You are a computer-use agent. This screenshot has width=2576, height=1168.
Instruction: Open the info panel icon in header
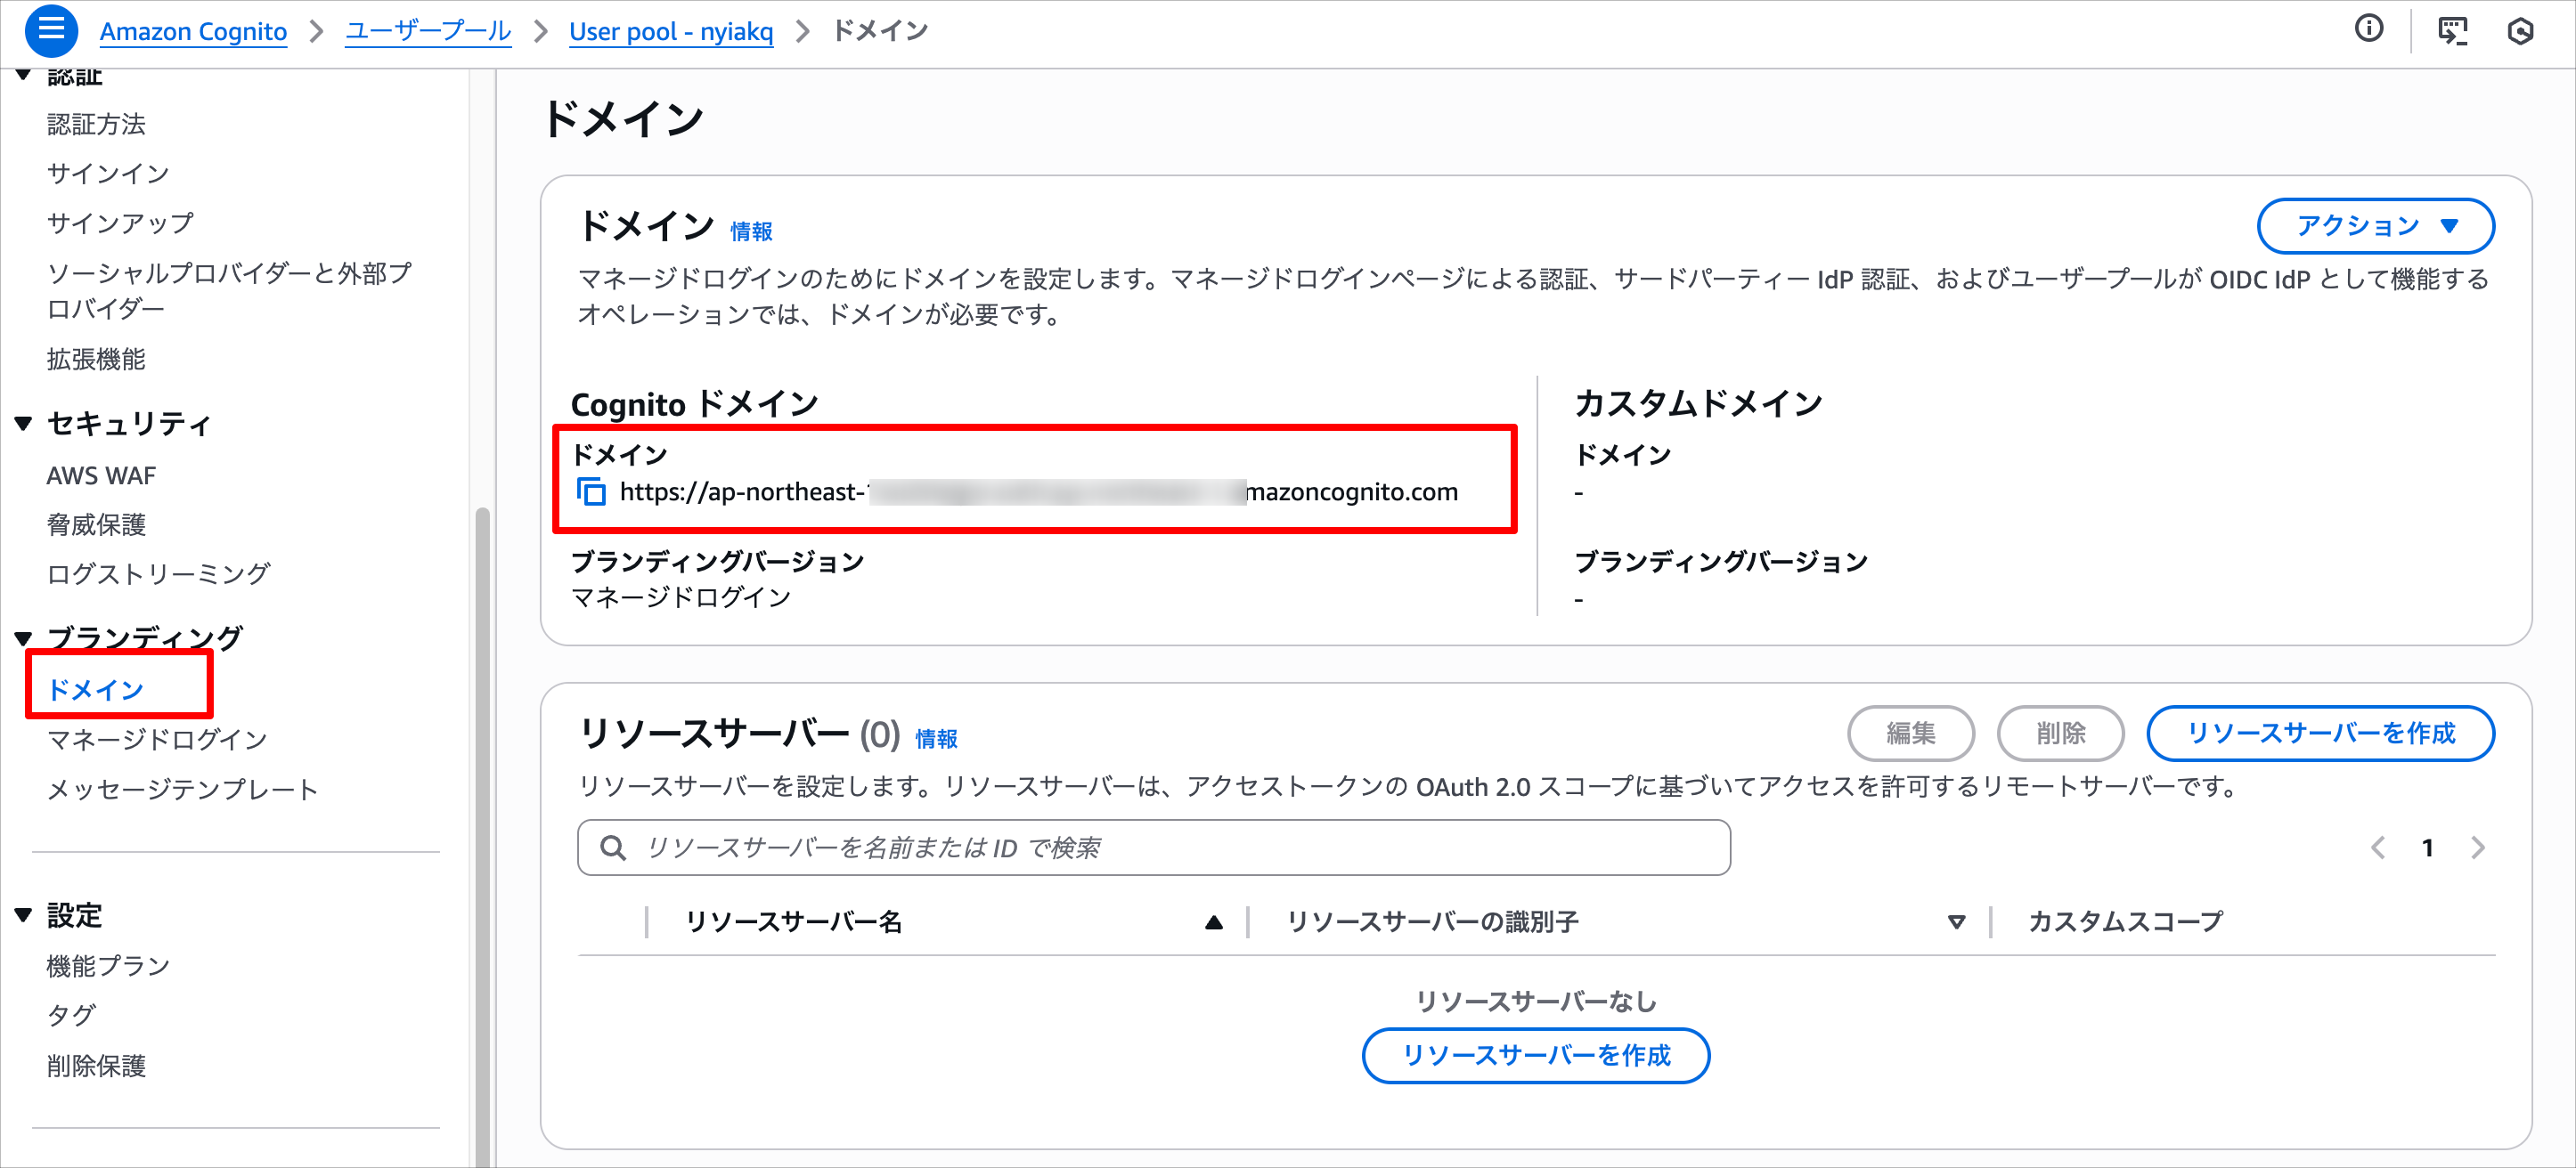[x=2369, y=29]
